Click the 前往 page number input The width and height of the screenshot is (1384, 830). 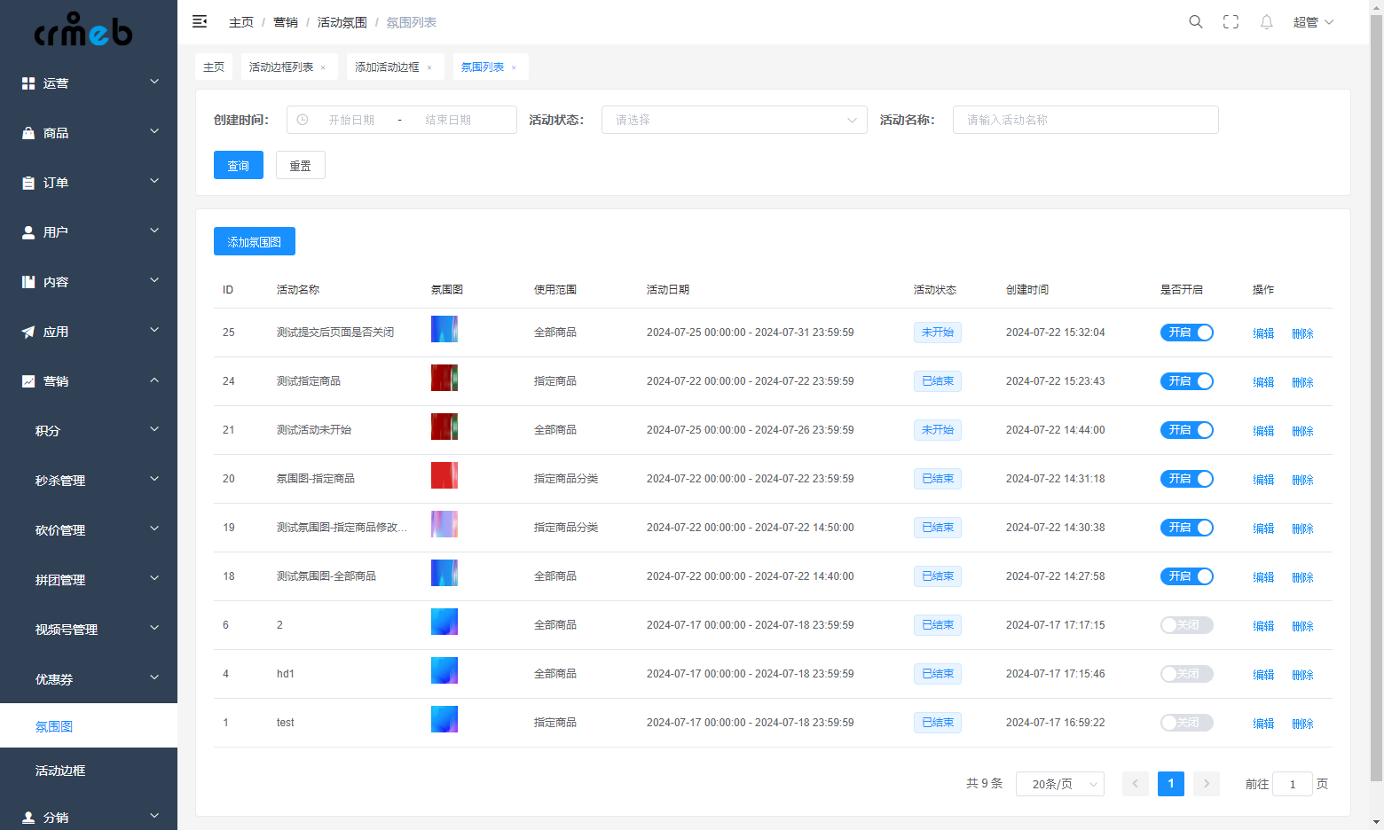click(x=1293, y=784)
